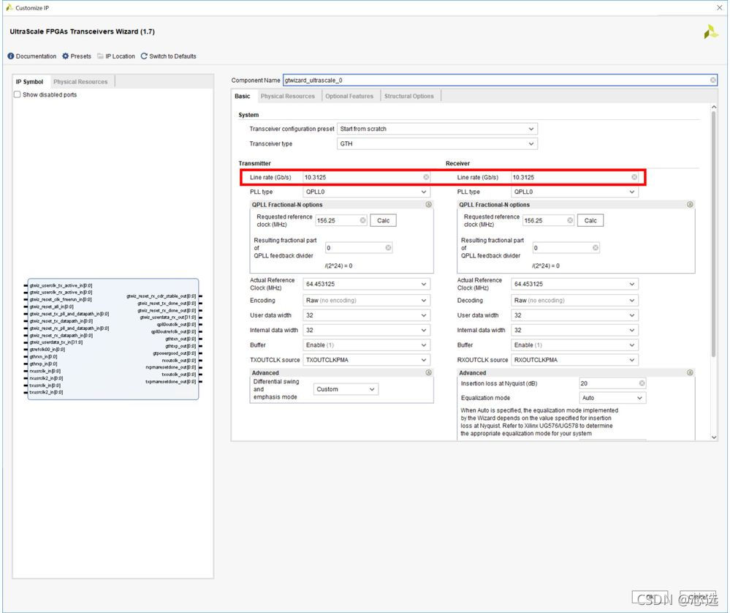Switch to Physical Resources configuration tab
This screenshot has width=730, height=613.
(288, 96)
